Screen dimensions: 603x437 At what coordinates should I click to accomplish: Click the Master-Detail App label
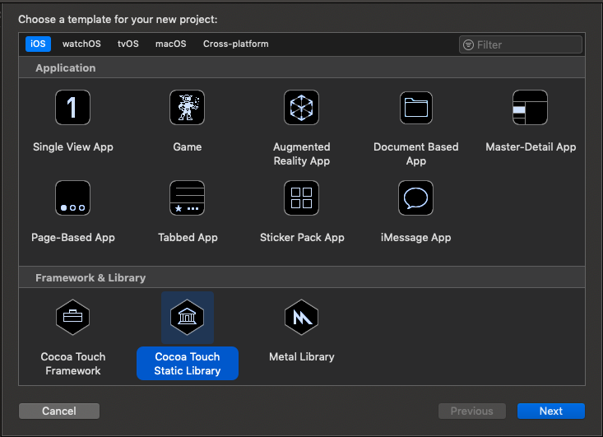[x=531, y=147]
